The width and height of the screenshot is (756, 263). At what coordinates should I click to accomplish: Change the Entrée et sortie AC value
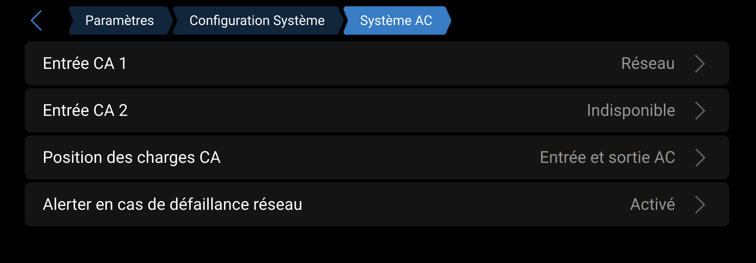pyautogui.click(x=607, y=158)
